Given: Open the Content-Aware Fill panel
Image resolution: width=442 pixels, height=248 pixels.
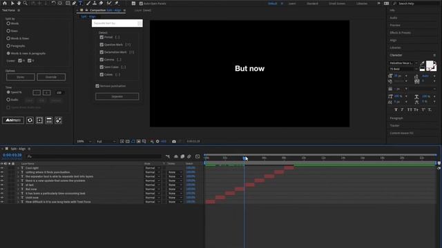Looking at the screenshot, I should click(402, 133).
